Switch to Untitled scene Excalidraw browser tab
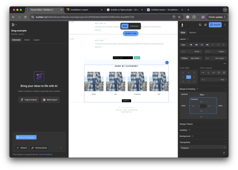This screenshot has height=170, width=238. 165,10
